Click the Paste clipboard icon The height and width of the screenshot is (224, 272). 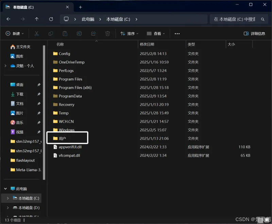coord(65,34)
